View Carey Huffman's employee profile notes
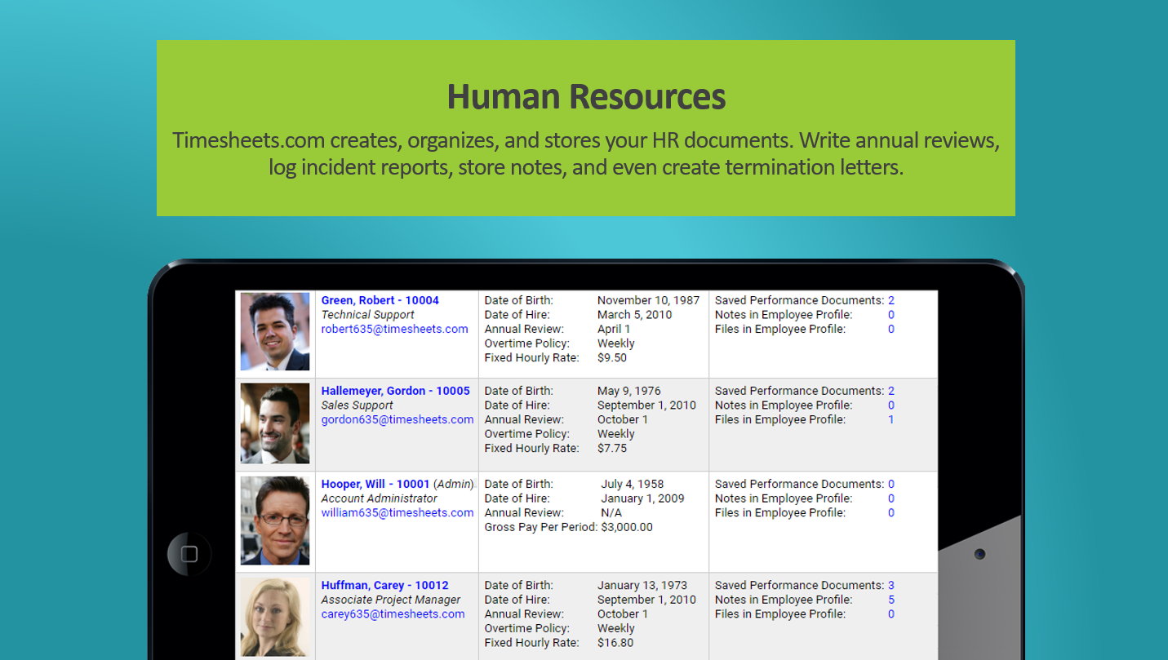 [890, 599]
